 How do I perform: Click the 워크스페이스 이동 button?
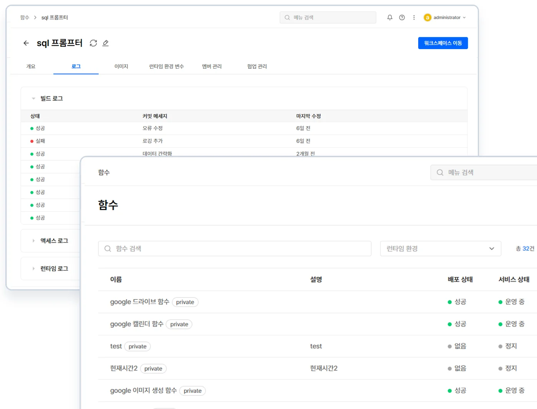pos(443,43)
